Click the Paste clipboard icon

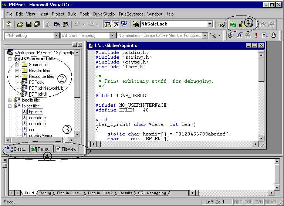(65, 24)
